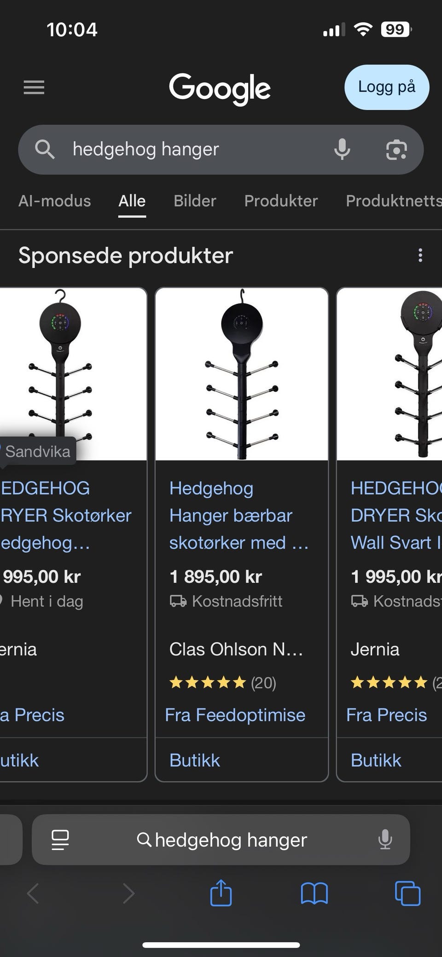Viewport: 442px width, 957px height.
Task: Tap the Safari page settings icon in address bar
Action: pyautogui.click(x=60, y=840)
